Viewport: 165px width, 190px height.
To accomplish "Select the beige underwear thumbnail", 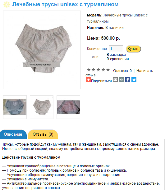I will pos(42,107).
